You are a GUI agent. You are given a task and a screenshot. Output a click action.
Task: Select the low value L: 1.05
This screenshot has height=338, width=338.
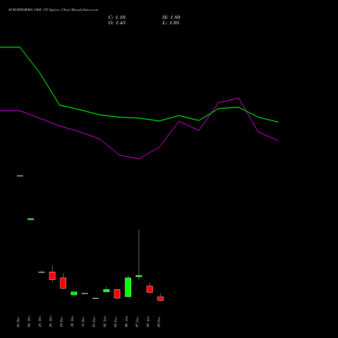click(171, 23)
